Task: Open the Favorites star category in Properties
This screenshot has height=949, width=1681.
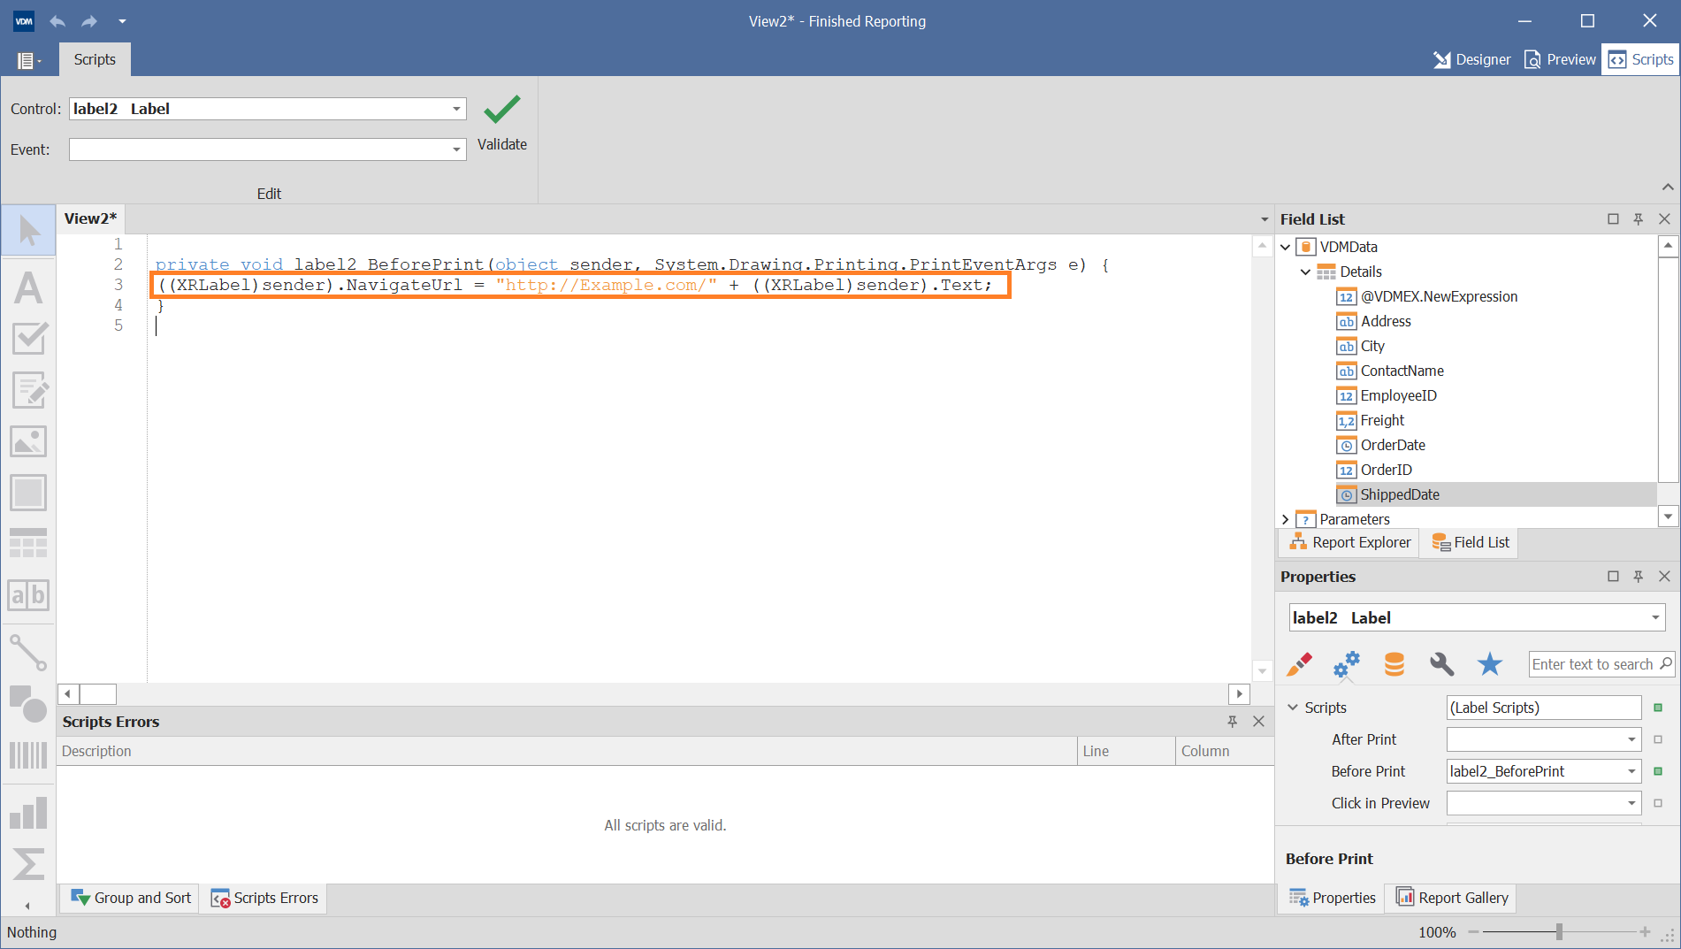Action: [x=1490, y=665]
